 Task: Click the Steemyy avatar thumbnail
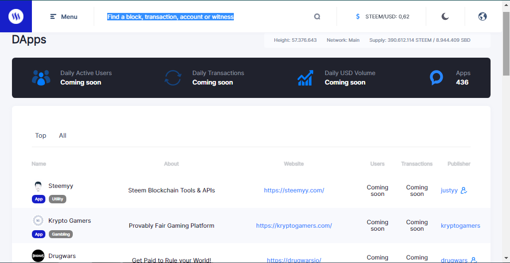pyautogui.click(x=38, y=186)
